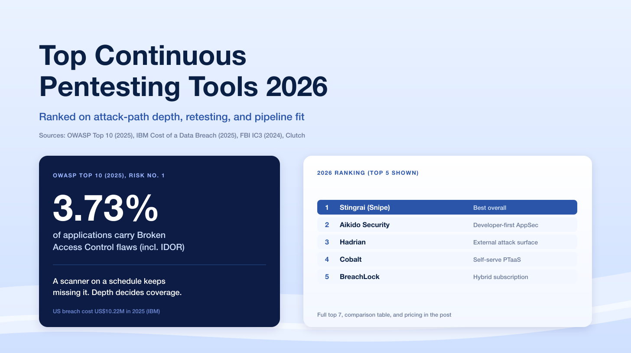Click the subtitle 'Ranked on attack-path depth, retesting, and pipeline fit'
The image size is (631, 353).
(x=172, y=117)
